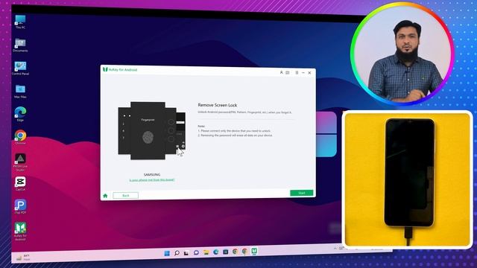Expand the system tray hidden icons chevron

335,249
